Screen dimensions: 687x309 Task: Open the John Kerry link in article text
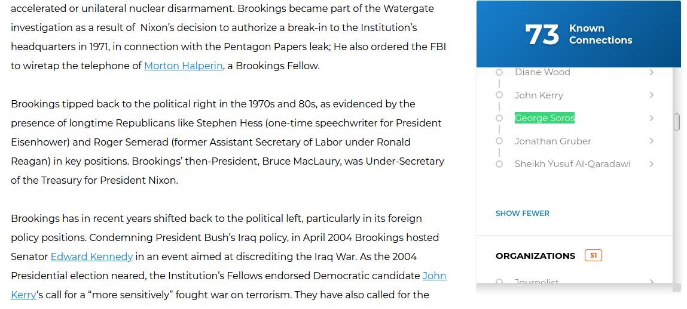(x=434, y=276)
